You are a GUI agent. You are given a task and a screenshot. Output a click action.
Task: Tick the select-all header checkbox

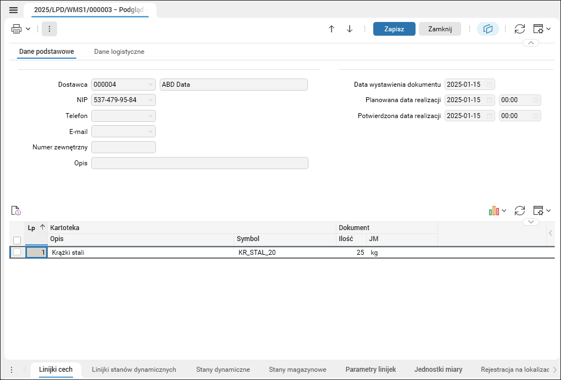[x=17, y=240]
